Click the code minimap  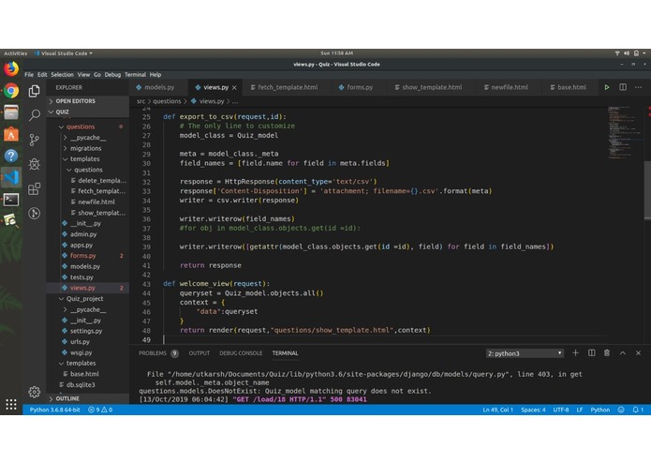pos(626,133)
